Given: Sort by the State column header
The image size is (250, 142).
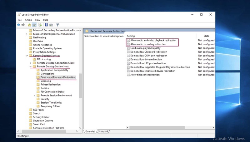Looking at the screenshot, I should pos(206,36).
